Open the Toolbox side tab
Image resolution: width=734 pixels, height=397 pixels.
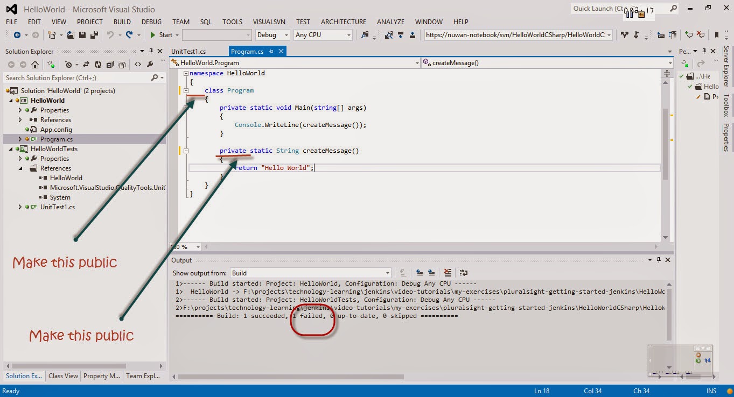[x=726, y=105]
